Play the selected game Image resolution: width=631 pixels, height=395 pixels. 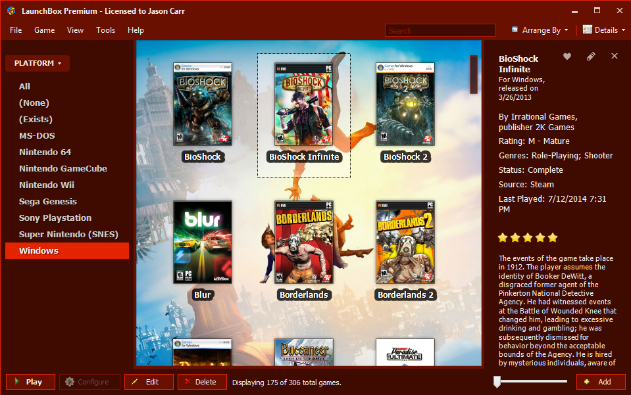(x=30, y=382)
